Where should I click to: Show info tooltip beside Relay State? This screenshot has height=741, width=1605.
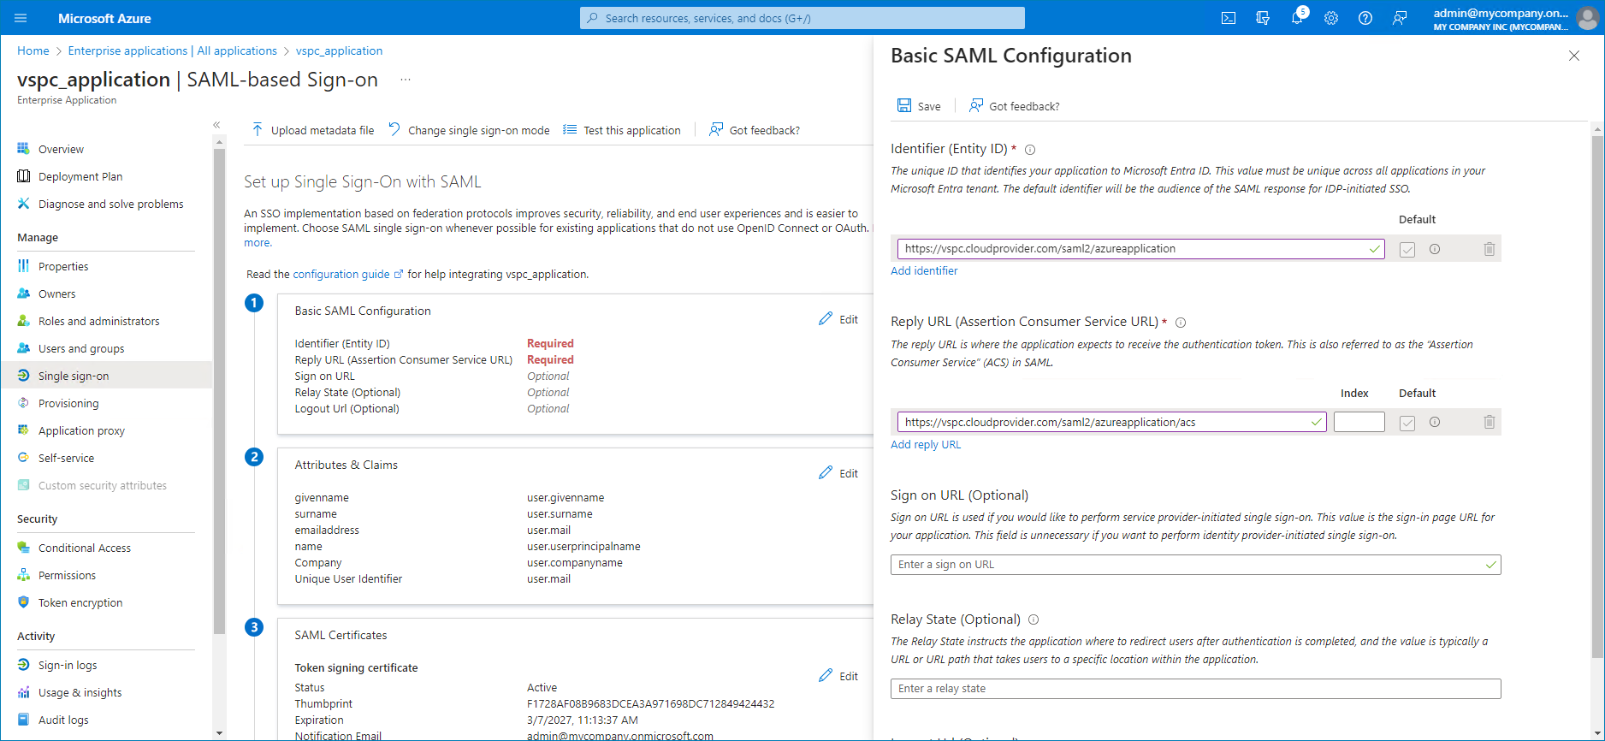click(1033, 619)
